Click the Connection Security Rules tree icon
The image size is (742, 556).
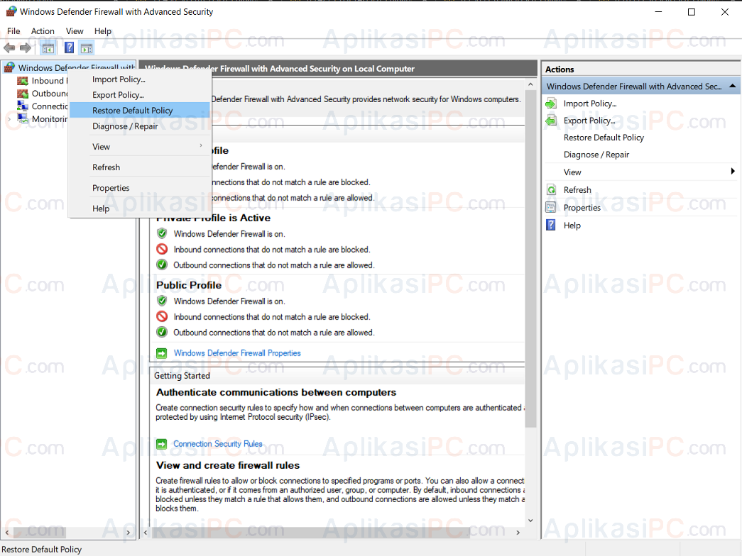coord(23,106)
